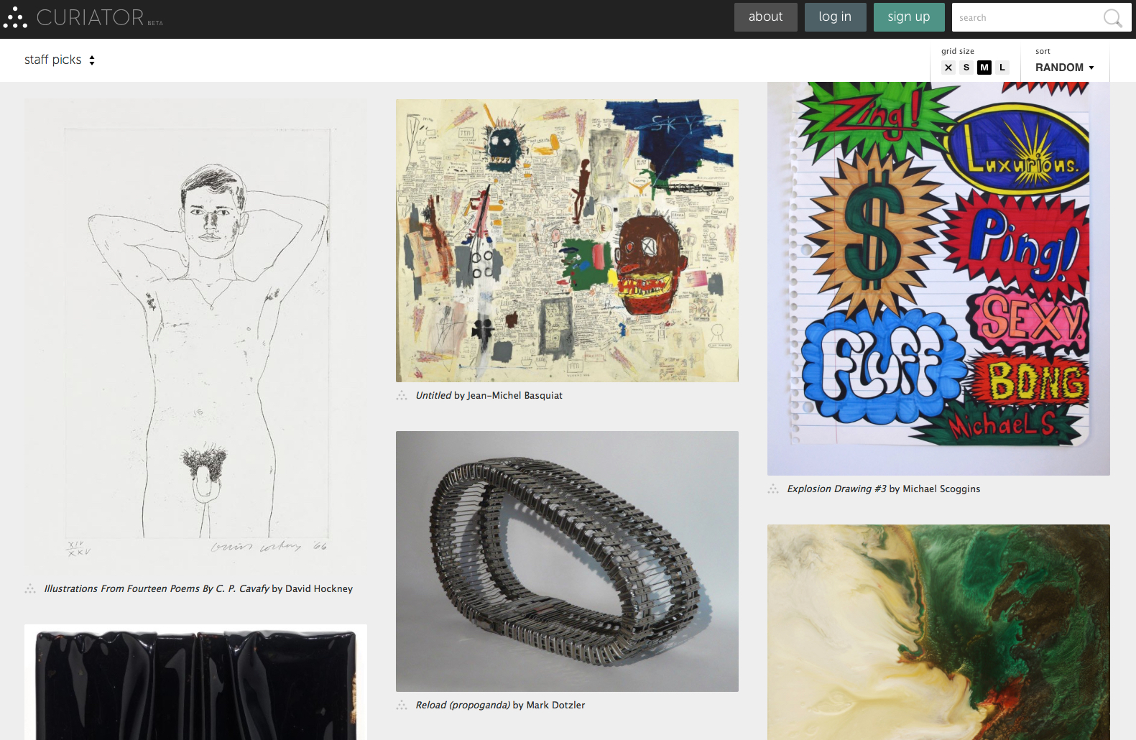Focus the search input field
Image resolution: width=1136 pixels, height=740 pixels.
(1028, 17)
